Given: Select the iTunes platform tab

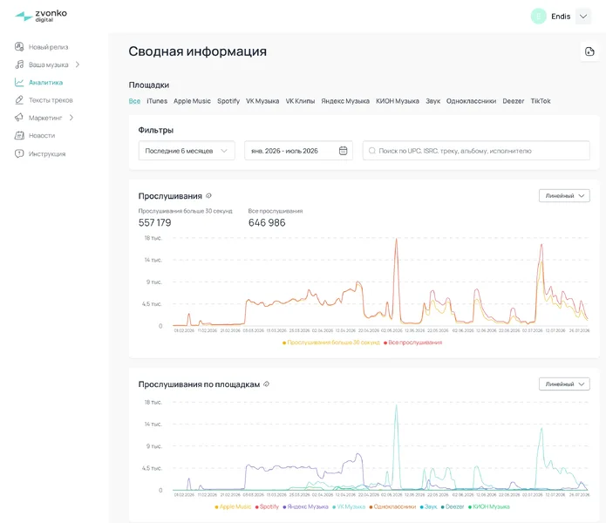Looking at the screenshot, I should [157, 101].
